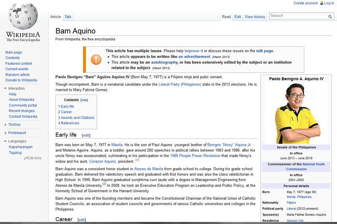Image resolution: width=337 pixels, height=224 pixels.
Task: Open Quezon City residence link
Action: coord(295,221)
